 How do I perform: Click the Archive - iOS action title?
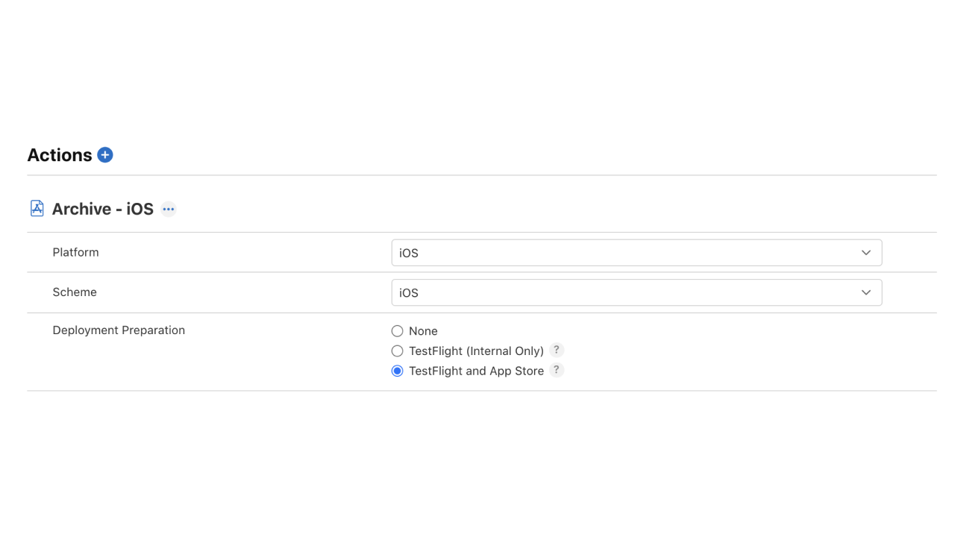pyautogui.click(x=101, y=209)
